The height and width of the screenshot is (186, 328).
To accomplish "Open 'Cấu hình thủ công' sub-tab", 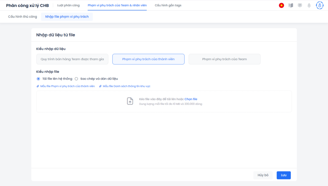I will (22, 17).
